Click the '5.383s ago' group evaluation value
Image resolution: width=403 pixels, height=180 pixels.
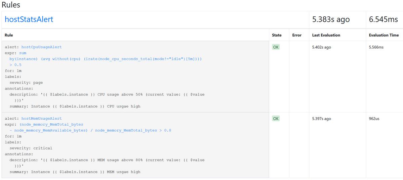[331, 19]
